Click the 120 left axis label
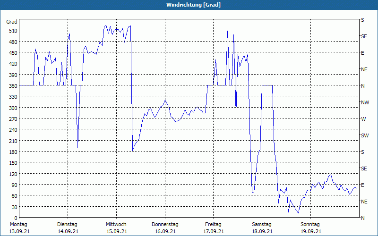Image resolution: width=378 pixels, height=236 pixels. tap(13, 174)
